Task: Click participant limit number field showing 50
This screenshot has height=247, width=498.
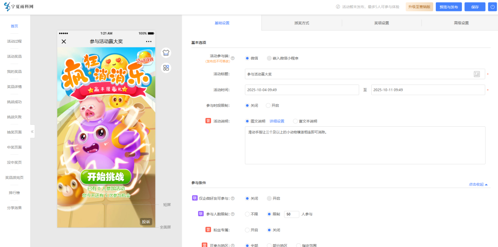Action: (x=291, y=214)
